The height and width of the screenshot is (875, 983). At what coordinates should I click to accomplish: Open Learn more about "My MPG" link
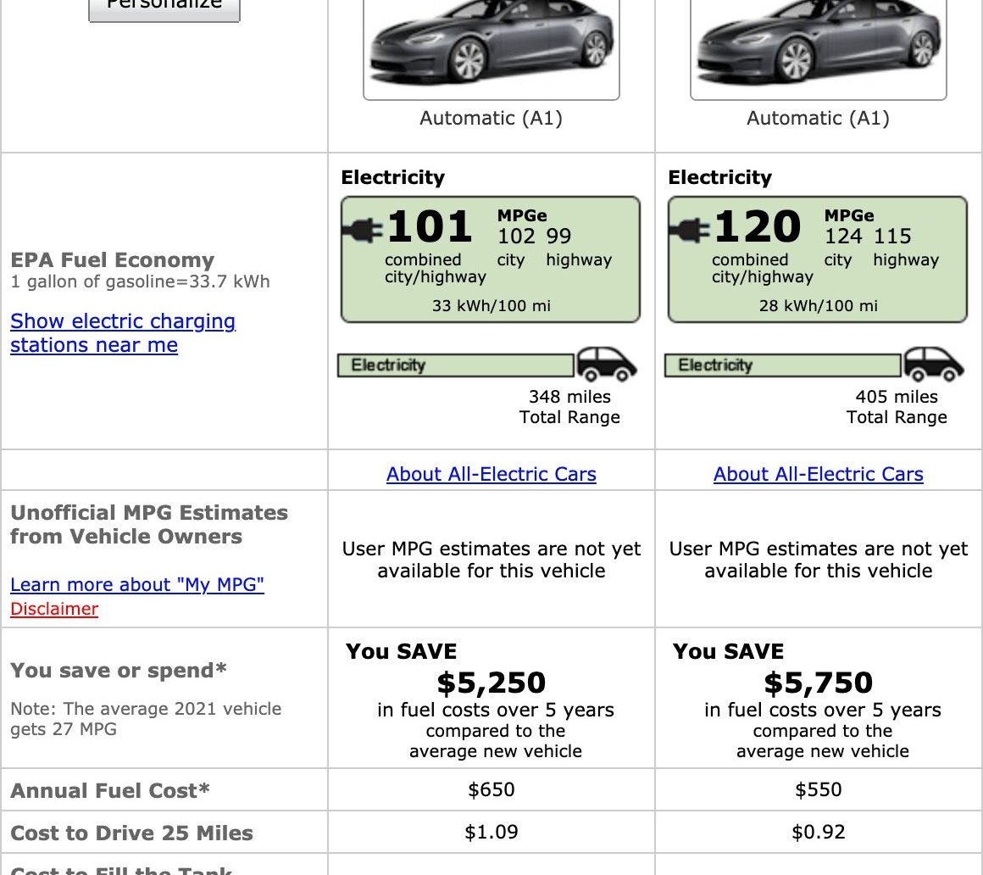pyautogui.click(x=137, y=584)
